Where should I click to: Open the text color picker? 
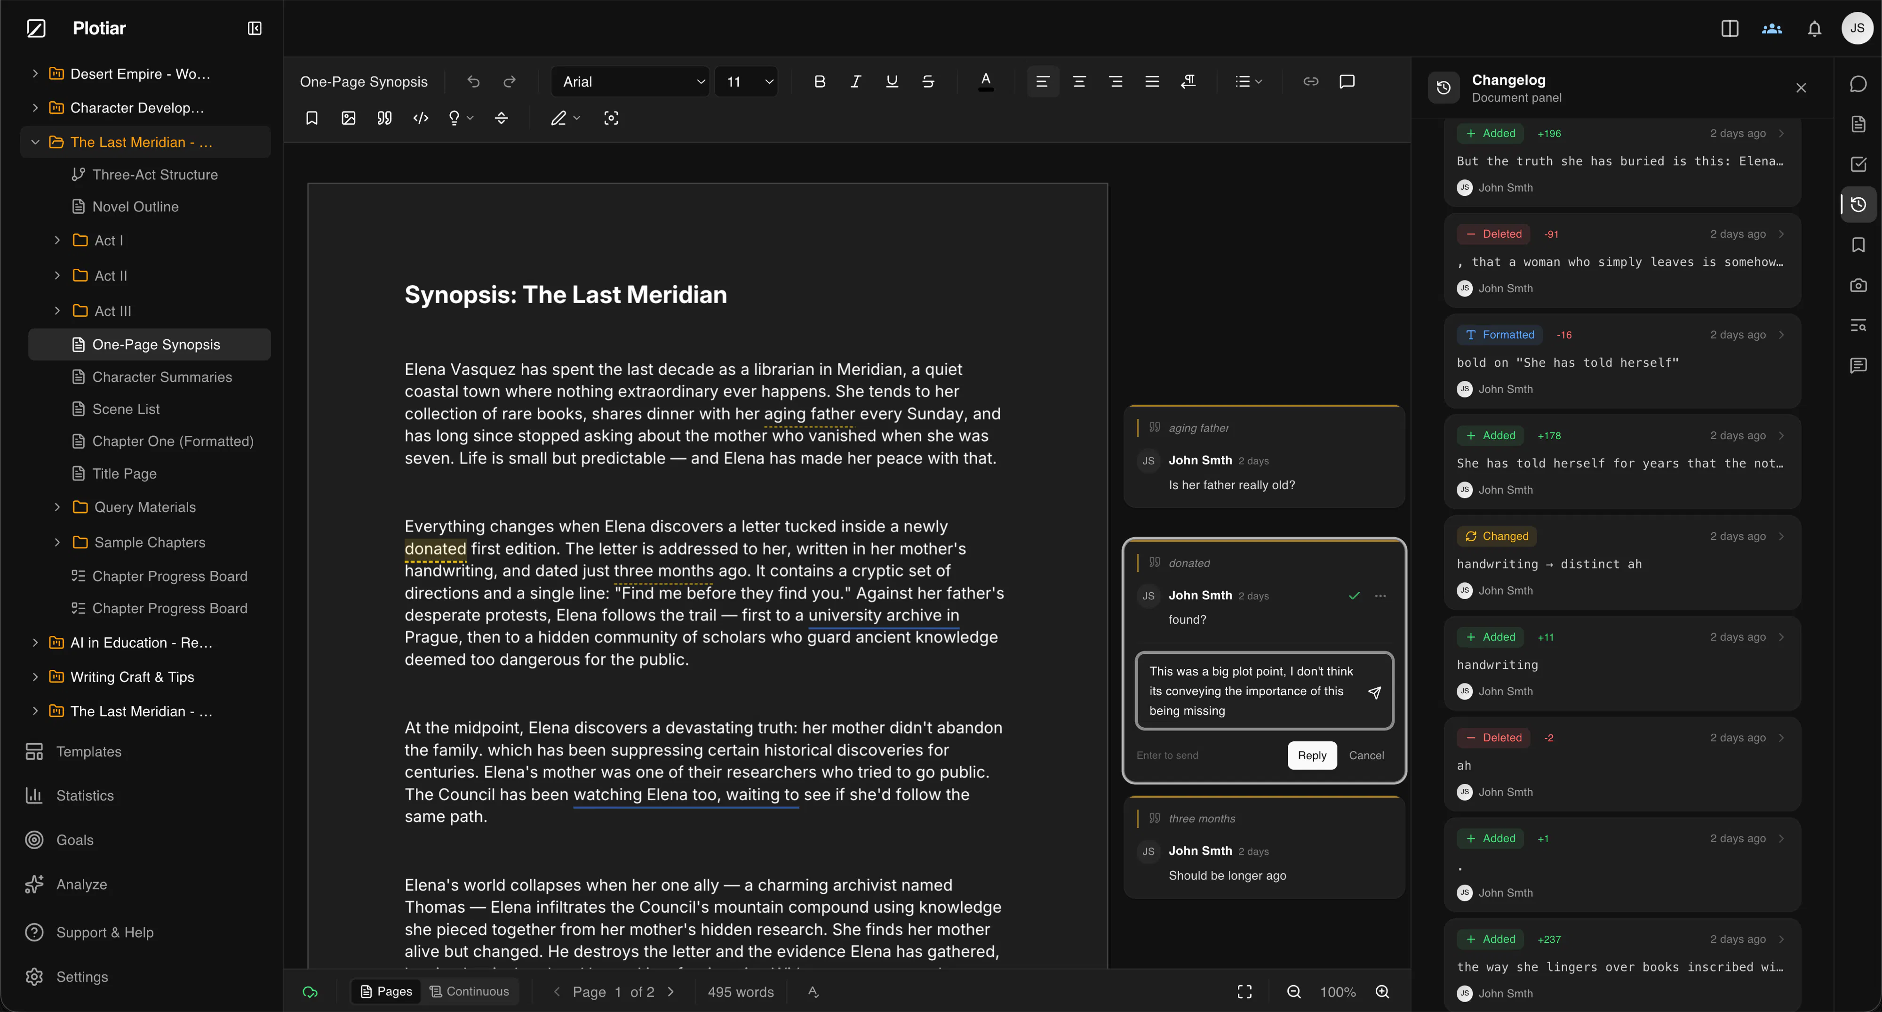coord(986,82)
